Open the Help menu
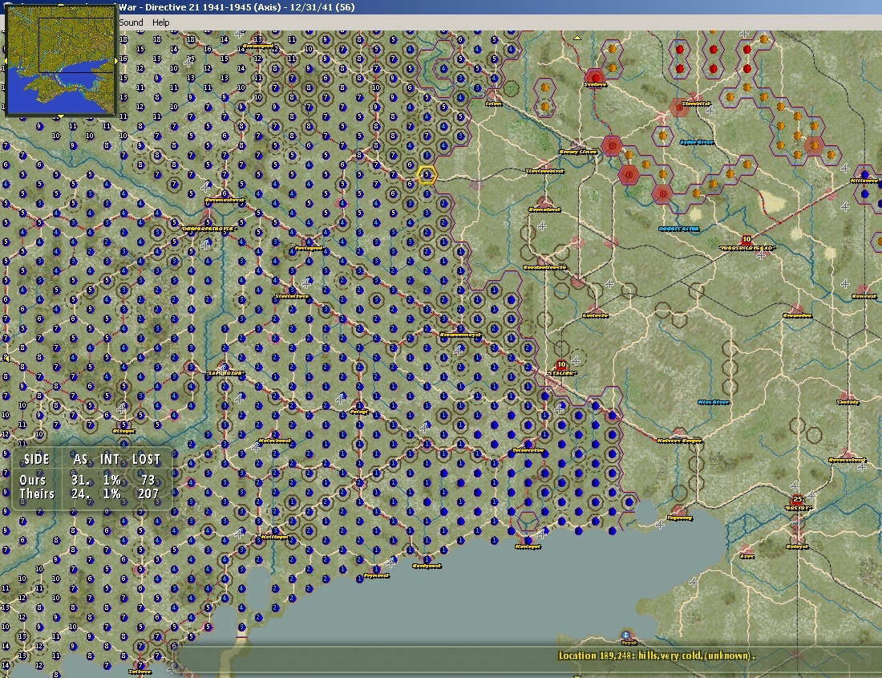The image size is (882, 678). (x=161, y=22)
